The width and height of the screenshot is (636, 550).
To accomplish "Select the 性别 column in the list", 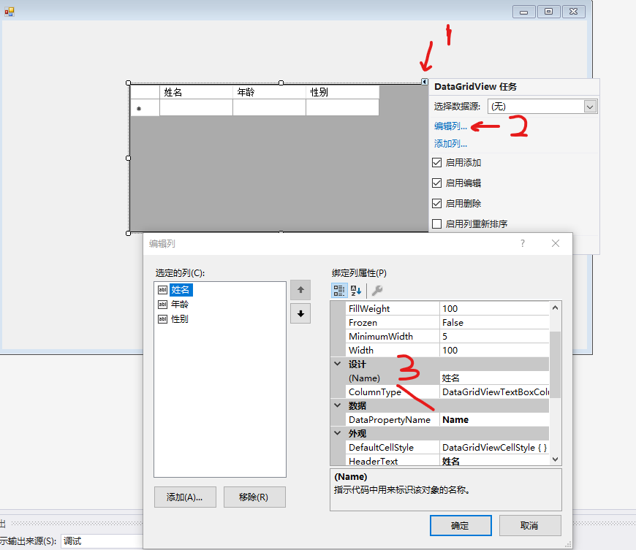I will pos(179,318).
